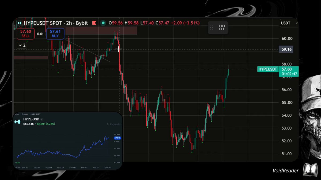Click the −2.09 (−3.51%) change text
Image resolution: width=321 pixels, height=180 pixels.
click(186, 23)
